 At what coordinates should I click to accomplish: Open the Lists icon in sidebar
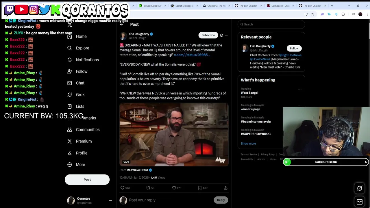[x=69, y=106]
